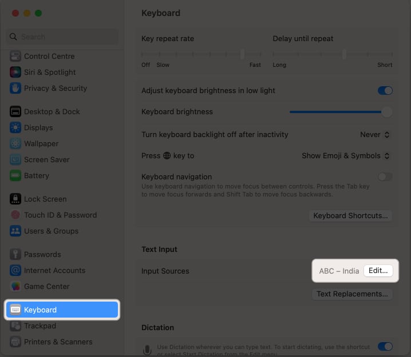Open Keyboard Shortcuts dialog

(x=350, y=216)
